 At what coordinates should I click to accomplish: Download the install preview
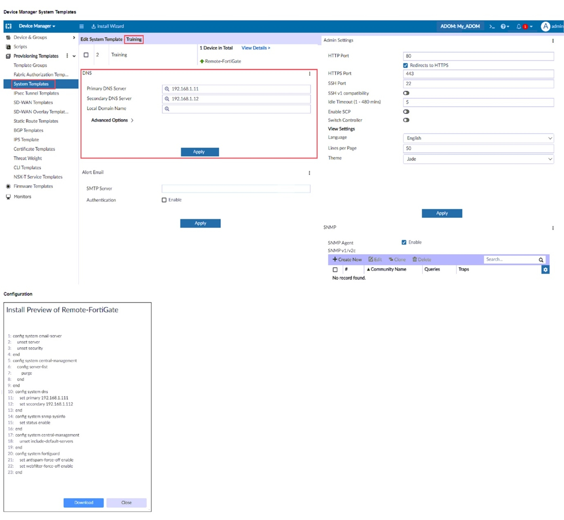point(84,502)
